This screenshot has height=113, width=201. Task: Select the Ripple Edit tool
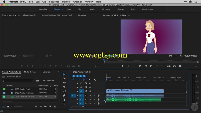point(64,83)
